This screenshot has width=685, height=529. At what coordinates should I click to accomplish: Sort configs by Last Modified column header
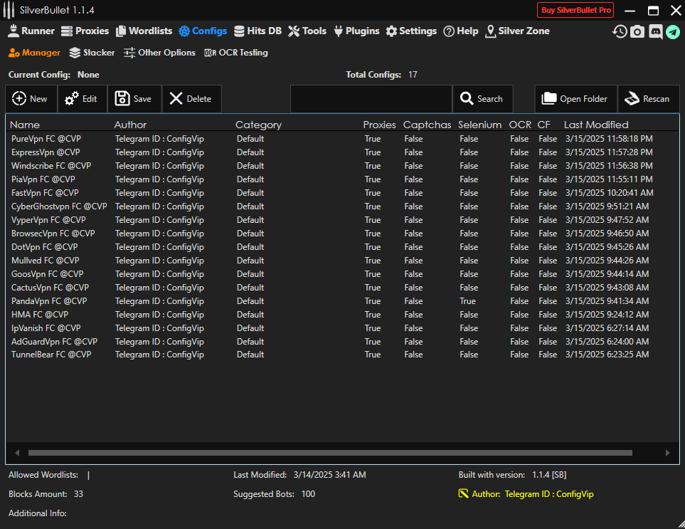coord(596,125)
